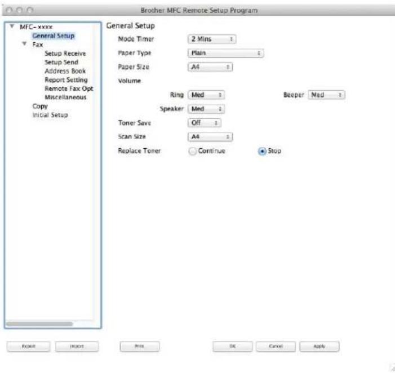Open Report Setting page
The height and width of the screenshot is (373, 395).
[66, 80]
